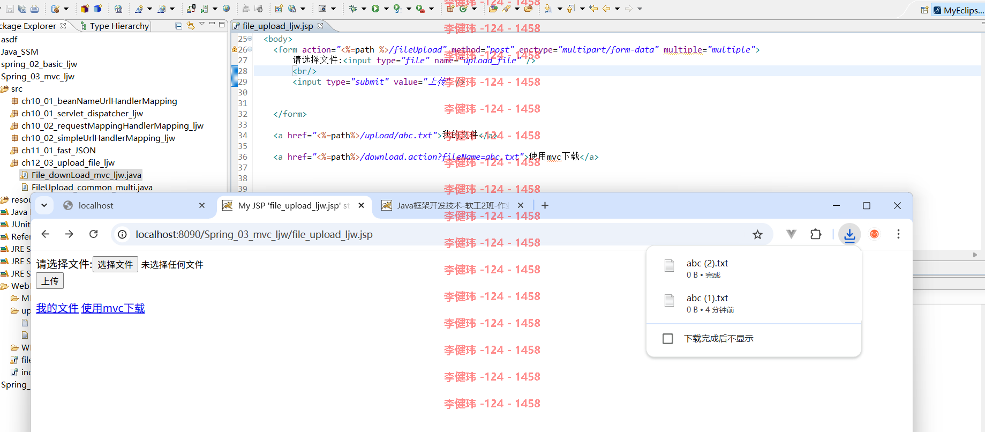Check '下载完成后不显示' checkbox
This screenshot has width=985, height=432.
[x=668, y=339]
